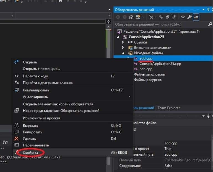Click Show All Files icon
The height and width of the screenshot is (172, 213).
[174, 17]
